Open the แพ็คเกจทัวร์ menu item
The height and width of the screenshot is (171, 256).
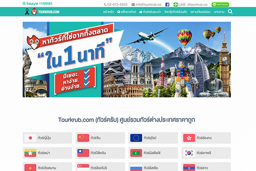point(127,12)
